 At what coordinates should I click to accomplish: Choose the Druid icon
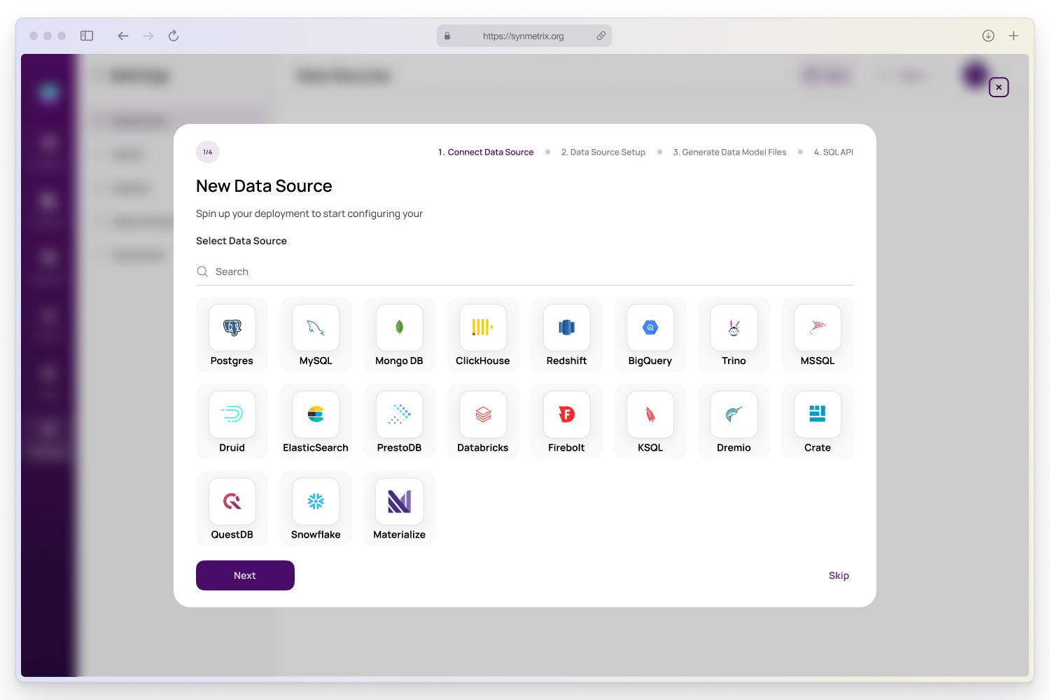(232, 414)
